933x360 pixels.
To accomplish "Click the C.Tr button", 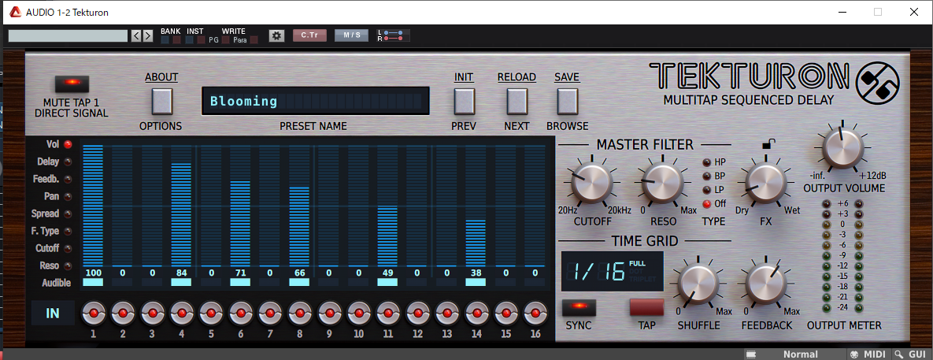I will coord(310,35).
